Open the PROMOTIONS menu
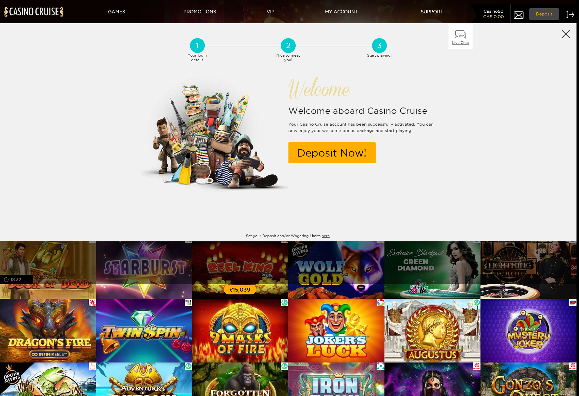 200,12
